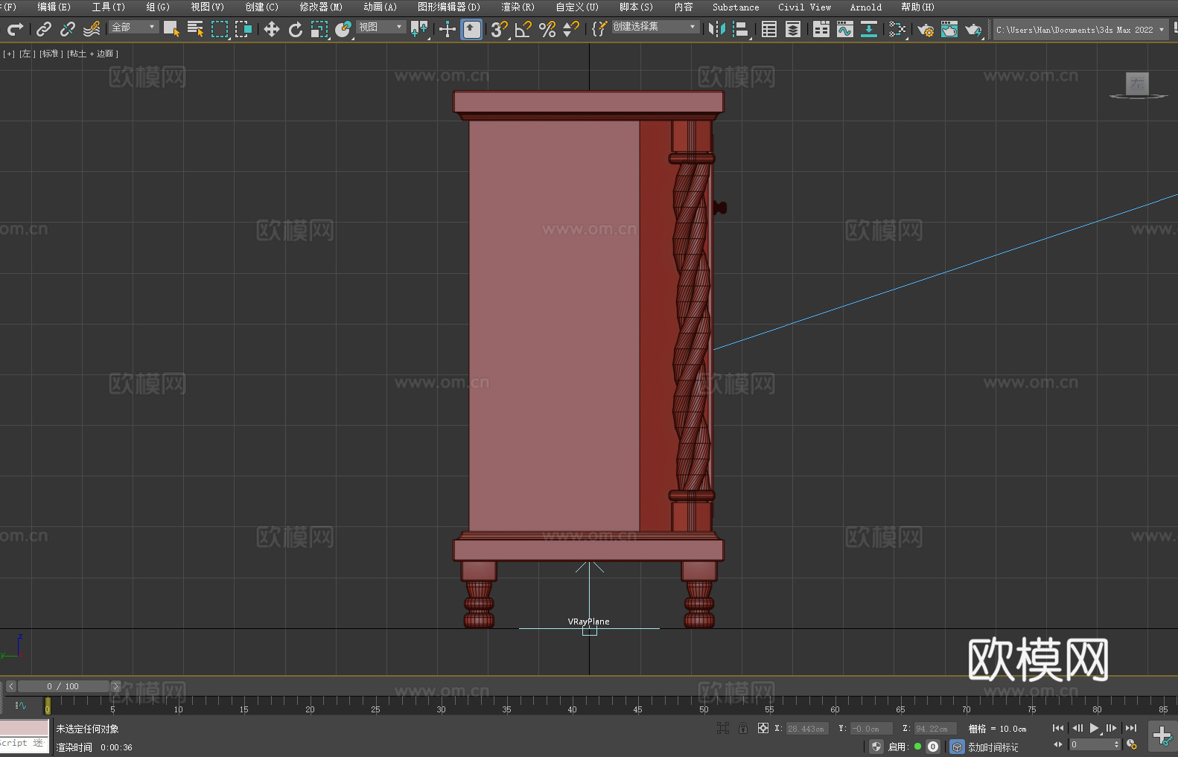Click Edit Named Selection Sets icon

coord(599,29)
